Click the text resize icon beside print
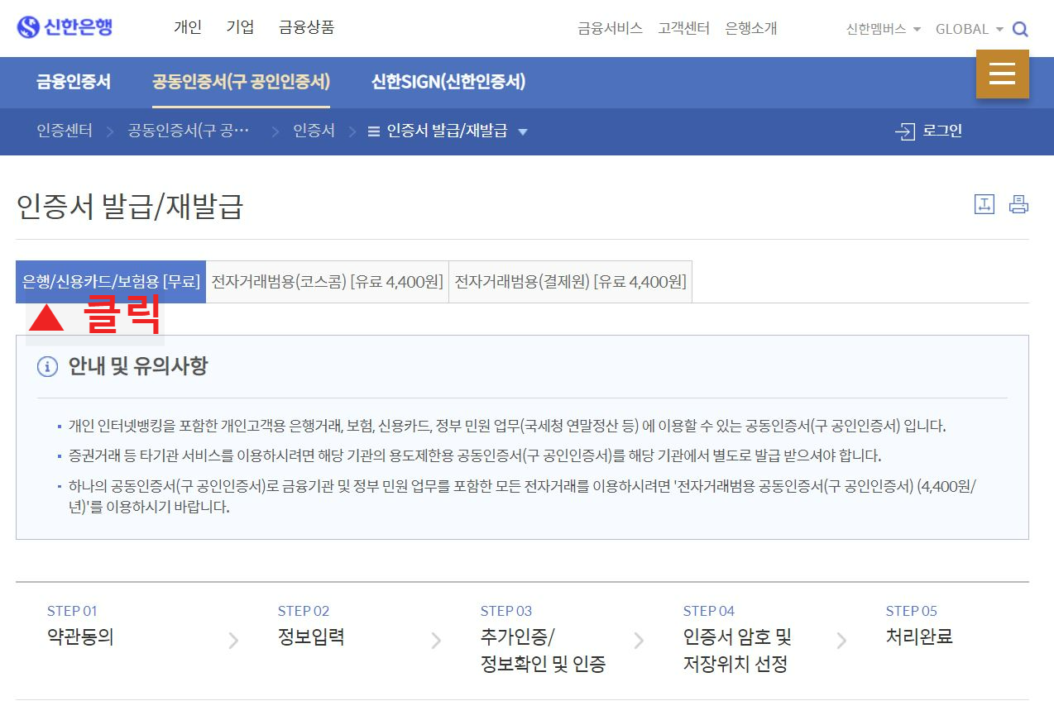 984,203
